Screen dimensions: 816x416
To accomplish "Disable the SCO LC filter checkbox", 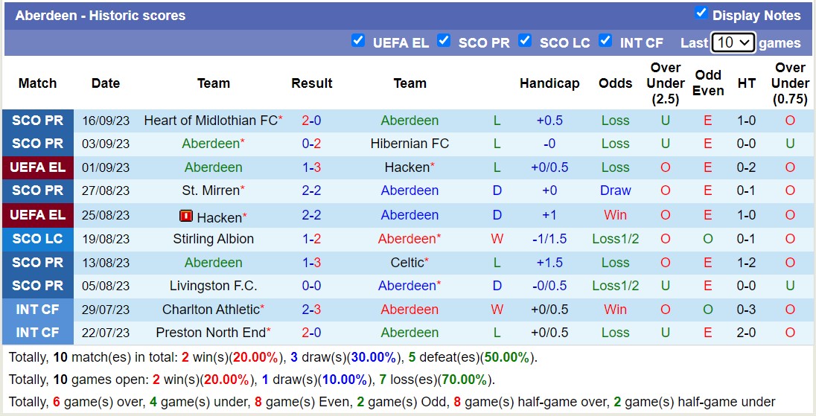I will click(x=525, y=40).
